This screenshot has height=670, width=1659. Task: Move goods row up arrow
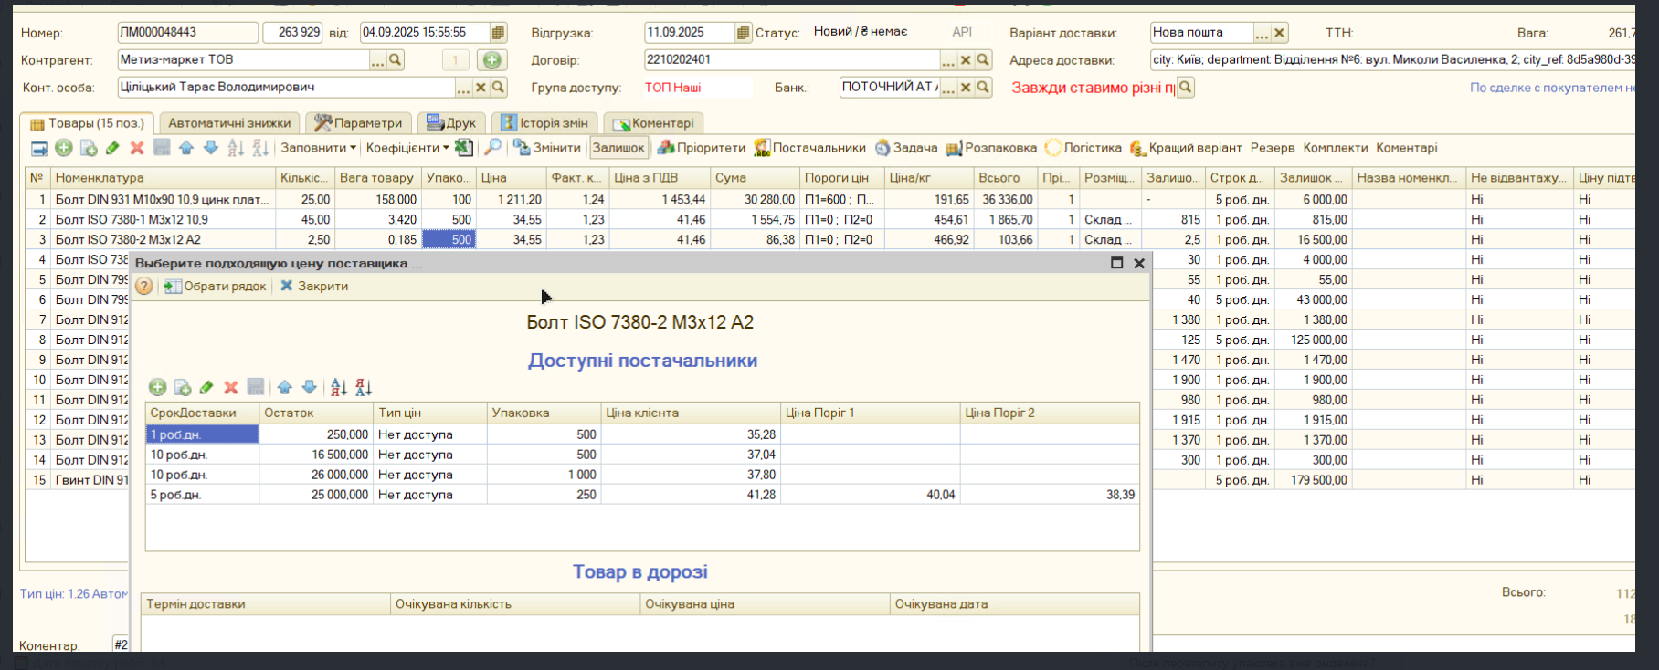coord(186,148)
